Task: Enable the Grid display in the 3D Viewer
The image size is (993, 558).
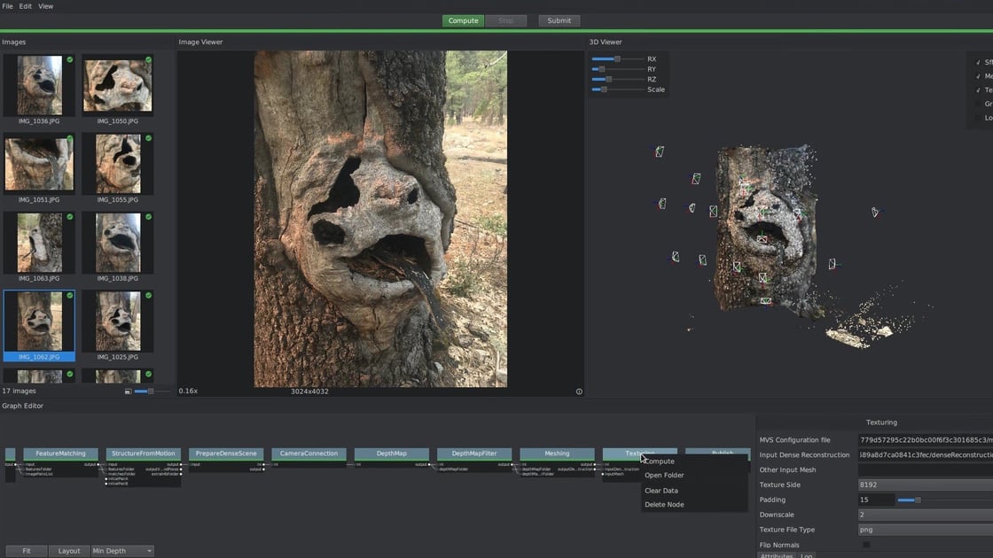Action: click(978, 103)
